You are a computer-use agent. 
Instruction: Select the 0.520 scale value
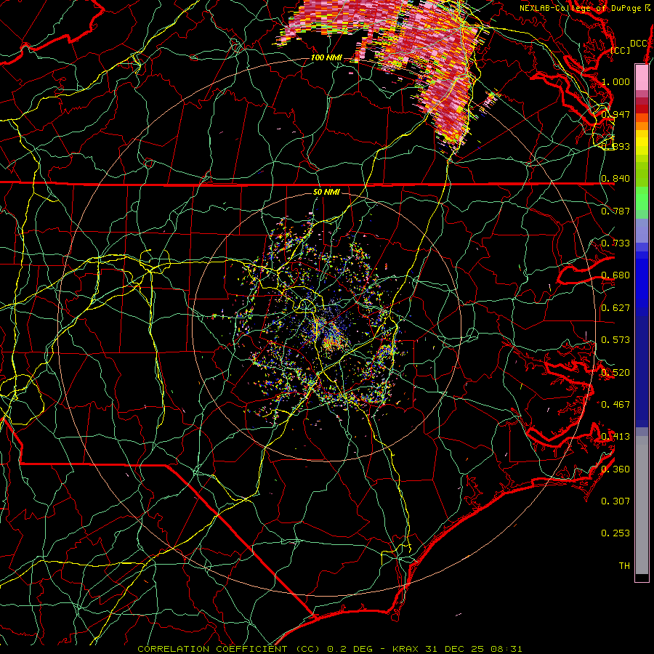point(615,372)
